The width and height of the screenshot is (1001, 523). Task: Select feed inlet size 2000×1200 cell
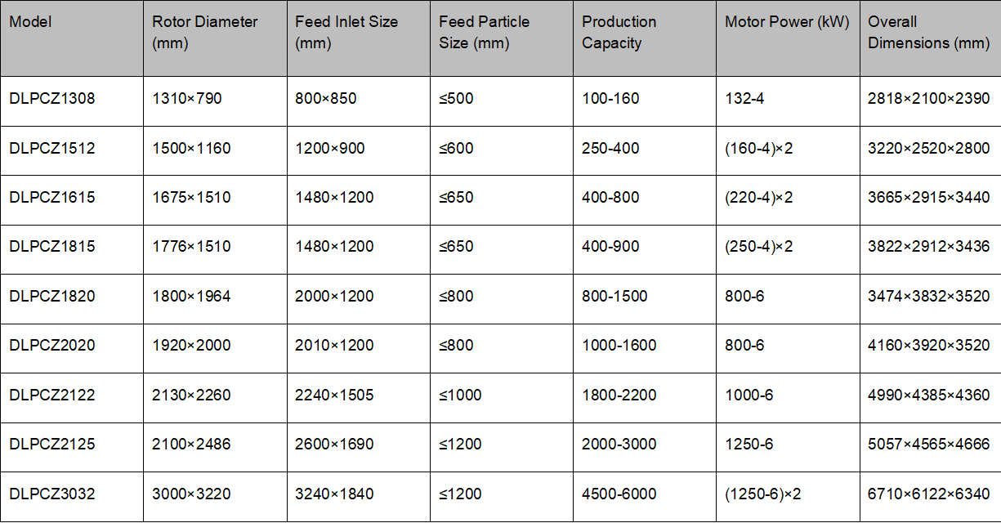point(359,298)
